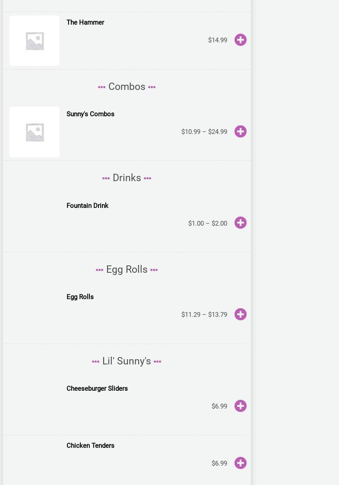This screenshot has height=485, width=339.
Task: Click The Hammer's $14.99 price
Action: click(x=218, y=40)
